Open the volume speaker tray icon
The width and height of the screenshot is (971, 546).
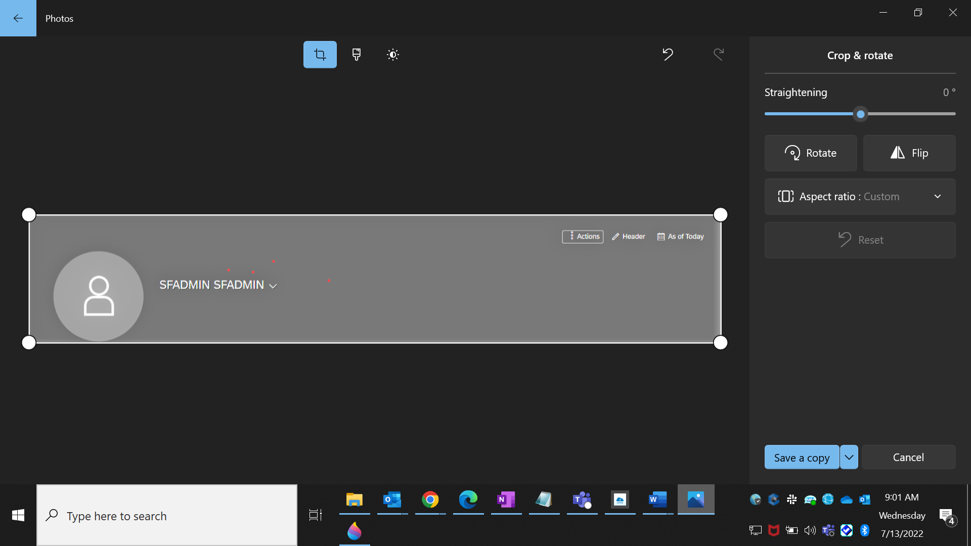pyautogui.click(x=810, y=530)
